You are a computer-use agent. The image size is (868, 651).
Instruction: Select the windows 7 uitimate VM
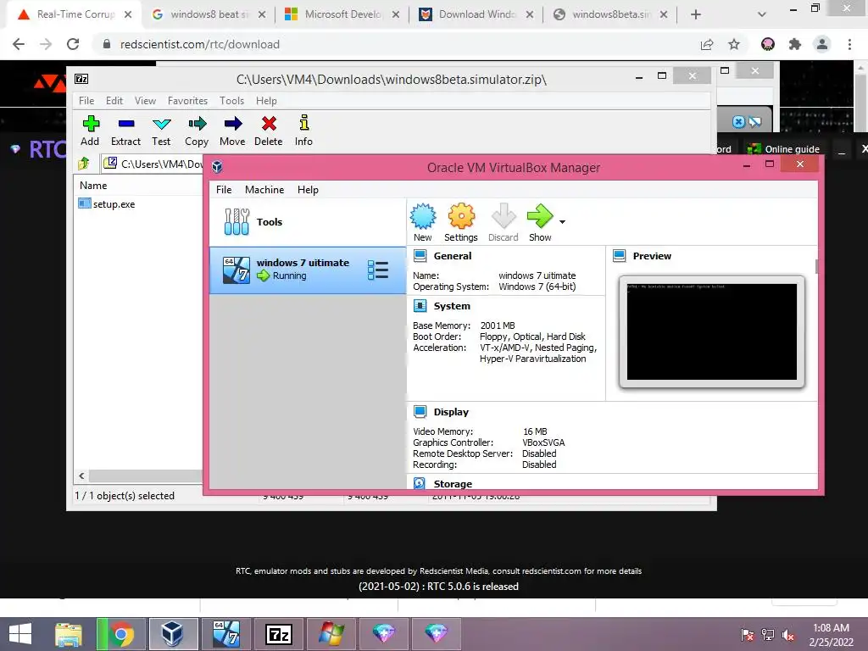308,270
